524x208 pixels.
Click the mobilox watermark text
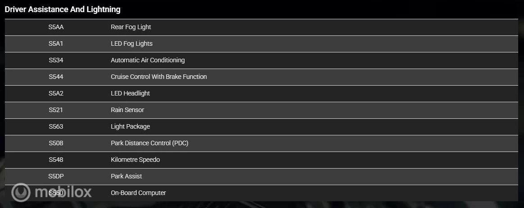[x=63, y=192]
